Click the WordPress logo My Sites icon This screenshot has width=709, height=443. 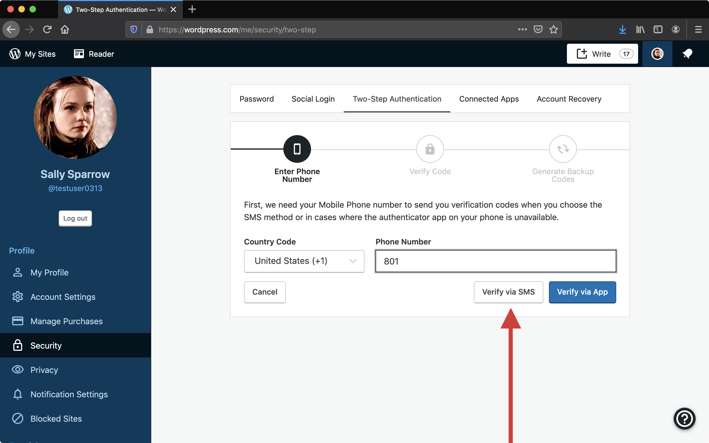coord(15,54)
